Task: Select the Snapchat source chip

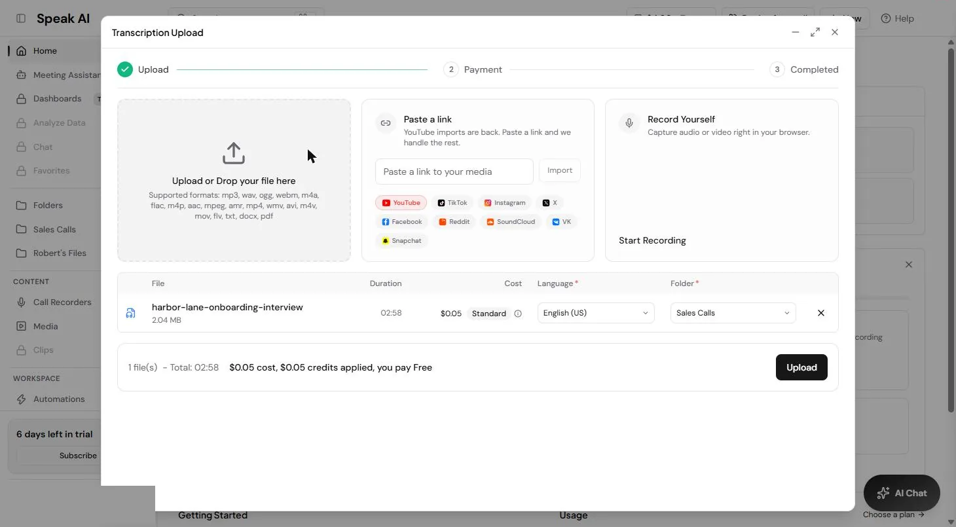Action: coord(402,241)
